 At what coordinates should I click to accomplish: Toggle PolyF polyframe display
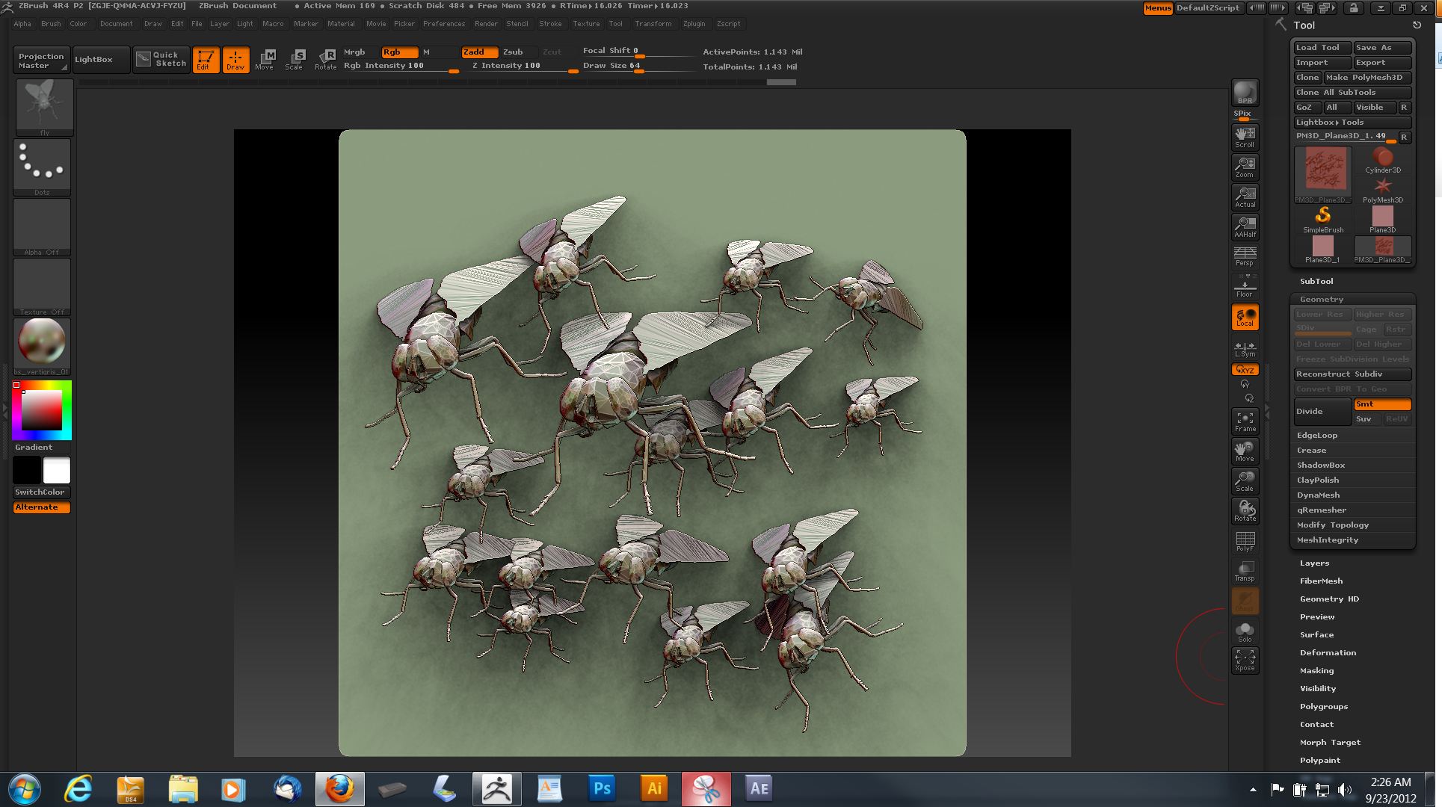(1245, 541)
